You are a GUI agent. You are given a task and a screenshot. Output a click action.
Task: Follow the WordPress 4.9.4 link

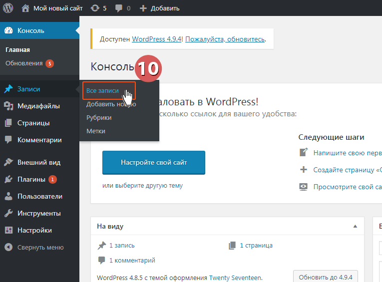click(157, 39)
